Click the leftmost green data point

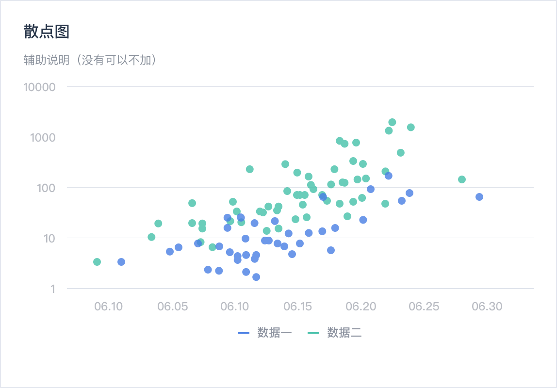tap(97, 262)
